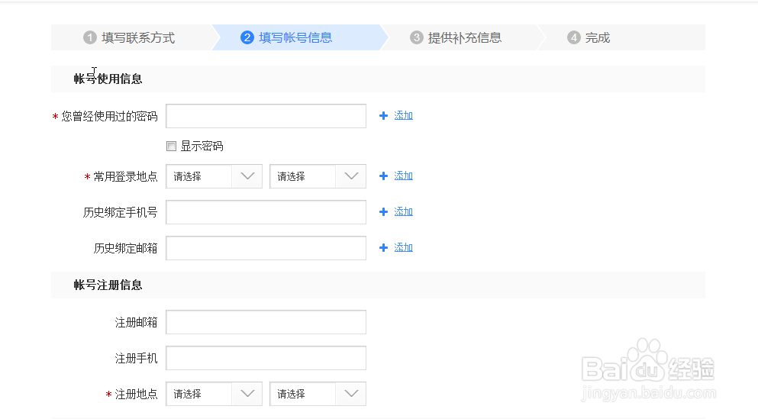The height and width of the screenshot is (419, 758).
Task: Focus the 注册手机 input field
Action: 266,358
